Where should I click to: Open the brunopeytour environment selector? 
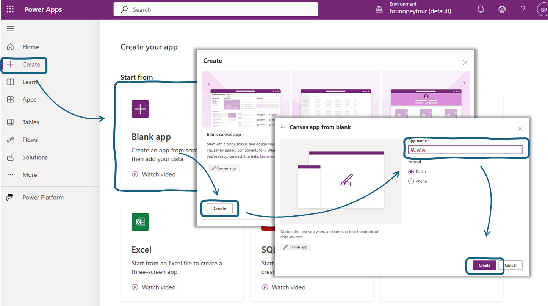click(x=415, y=9)
